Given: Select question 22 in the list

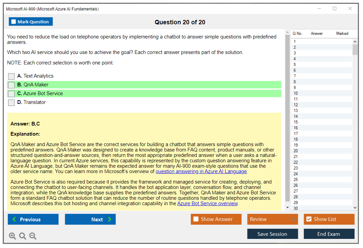Looking at the screenshot, I should tap(322, 162).
